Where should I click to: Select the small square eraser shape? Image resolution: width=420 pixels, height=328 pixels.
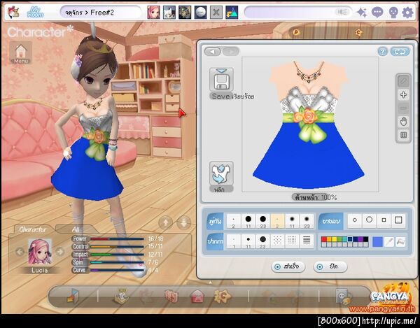384,220
